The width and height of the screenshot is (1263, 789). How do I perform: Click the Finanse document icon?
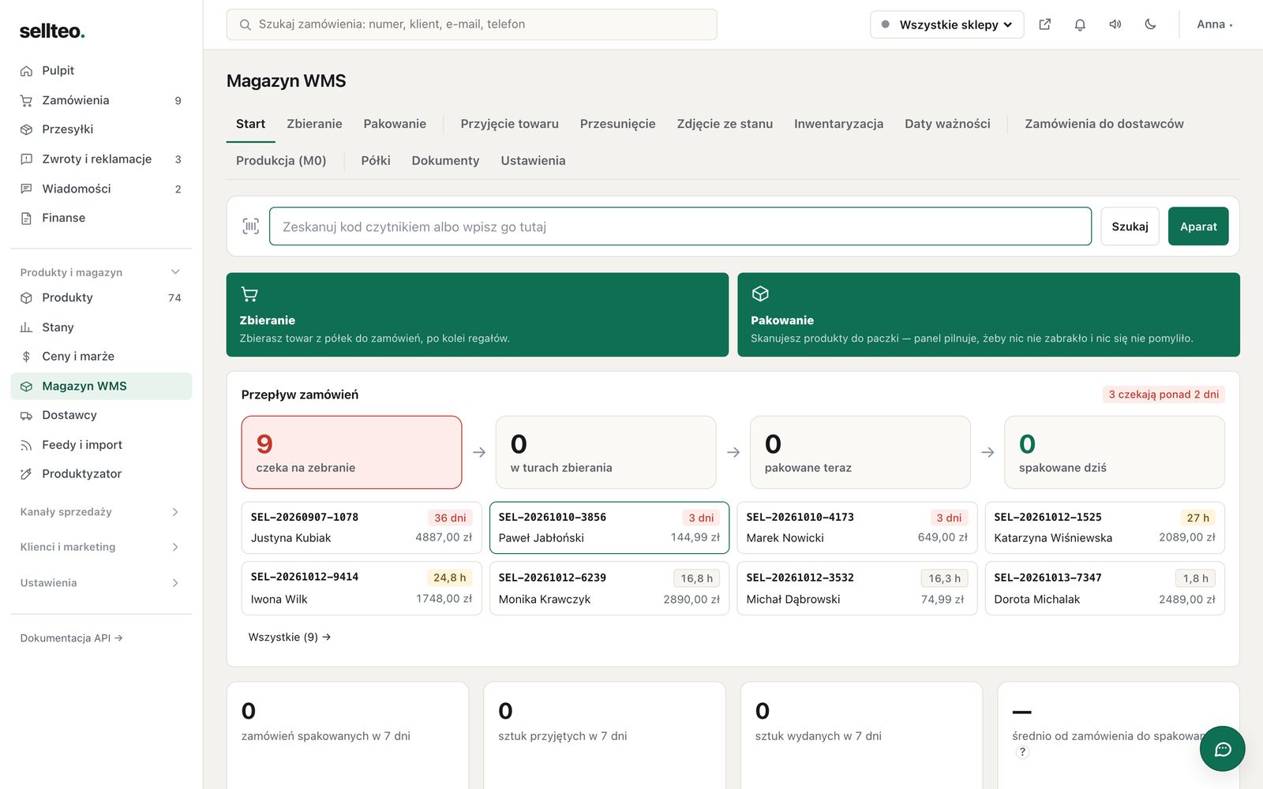pyautogui.click(x=26, y=219)
